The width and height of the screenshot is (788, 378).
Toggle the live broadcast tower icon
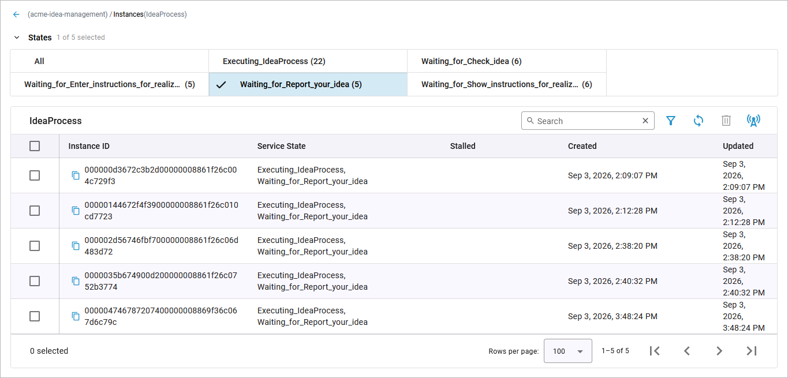click(753, 121)
